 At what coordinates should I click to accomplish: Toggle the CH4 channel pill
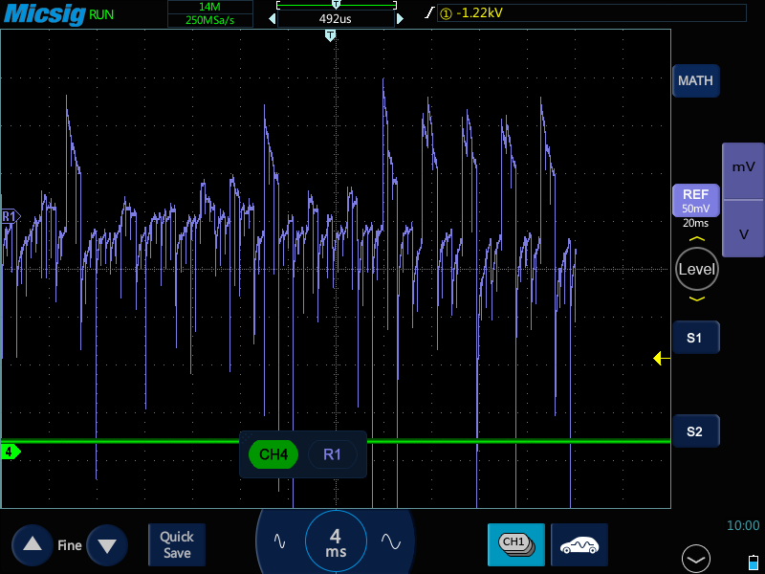click(273, 454)
